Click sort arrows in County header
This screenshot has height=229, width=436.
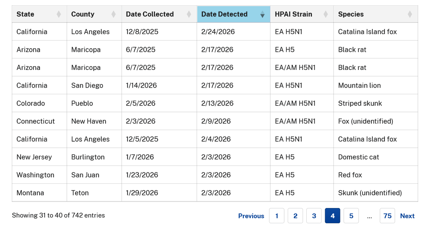pos(114,14)
